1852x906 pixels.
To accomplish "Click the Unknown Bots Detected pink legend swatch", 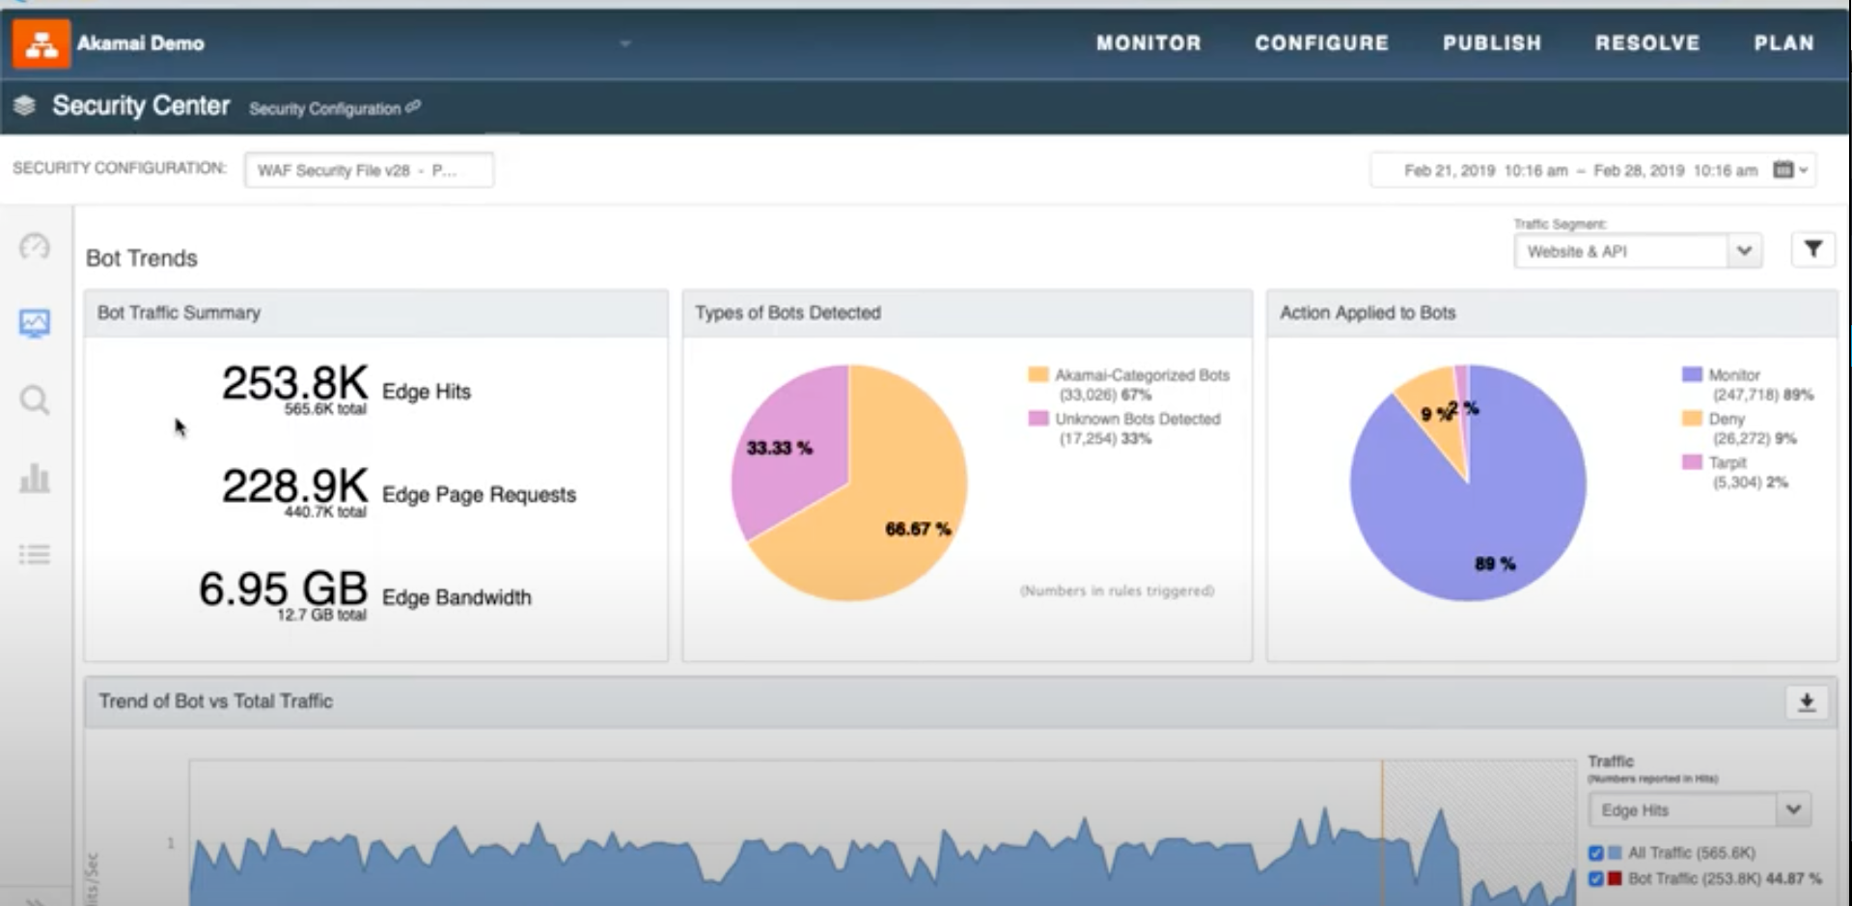I will (x=1038, y=419).
